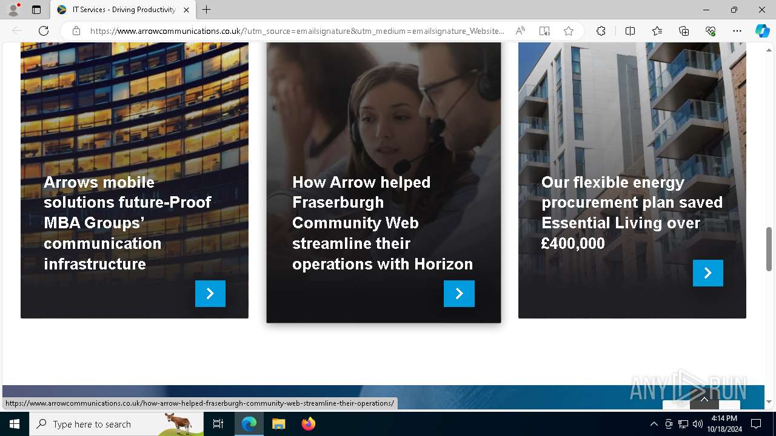Toggle split screen view
The height and width of the screenshot is (436, 776).
pyautogui.click(x=630, y=31)
